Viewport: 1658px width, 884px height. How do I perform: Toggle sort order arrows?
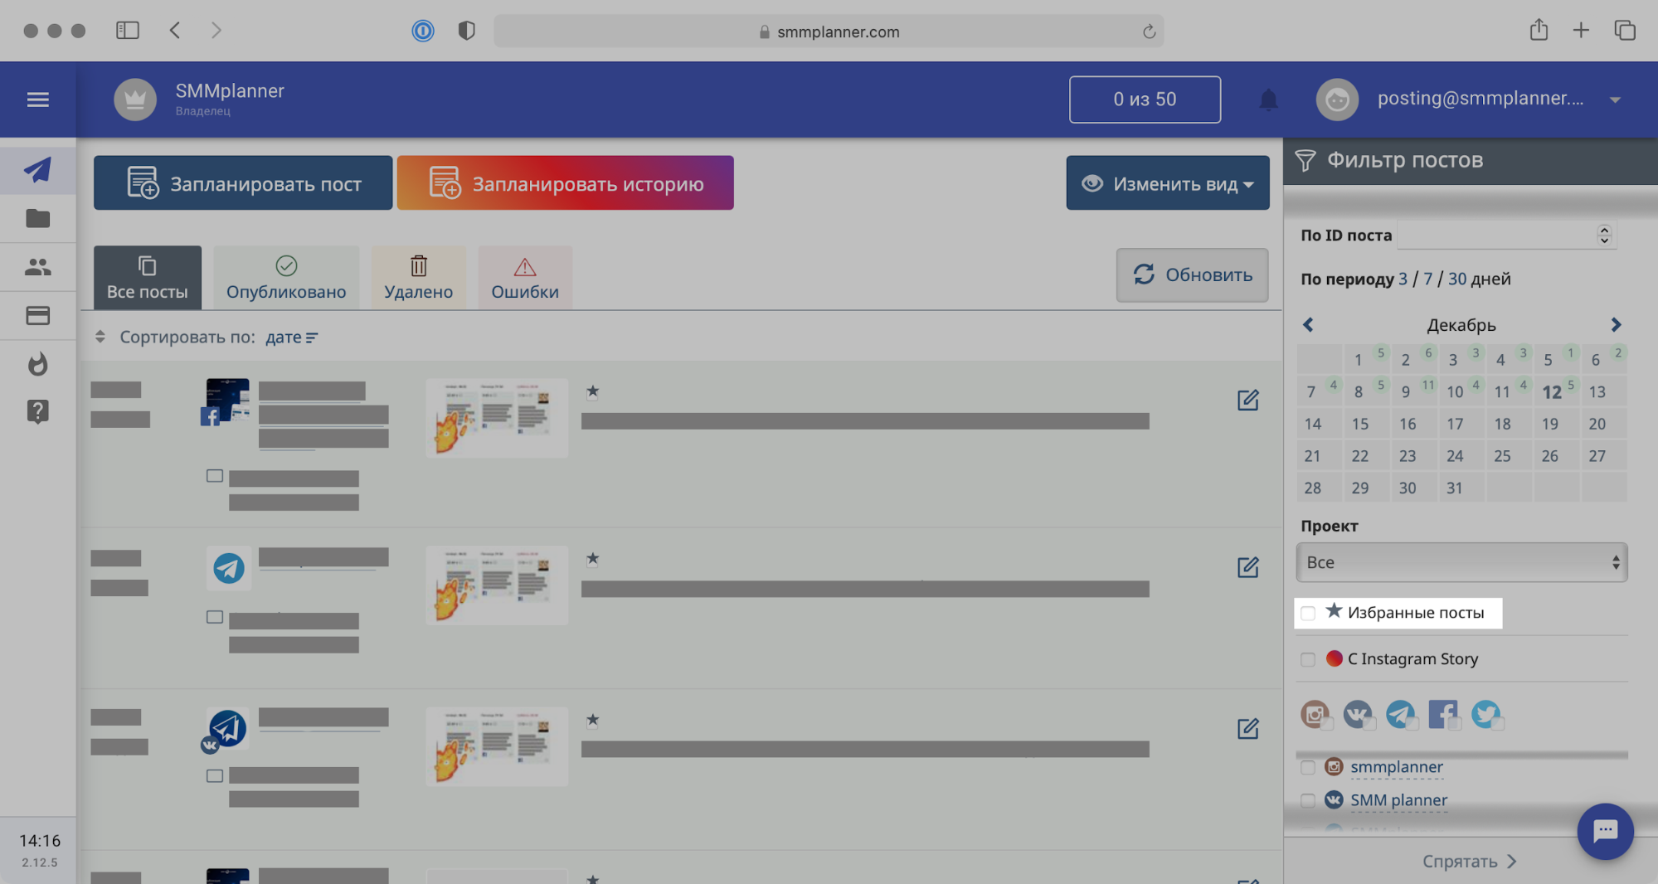point(100,337)
